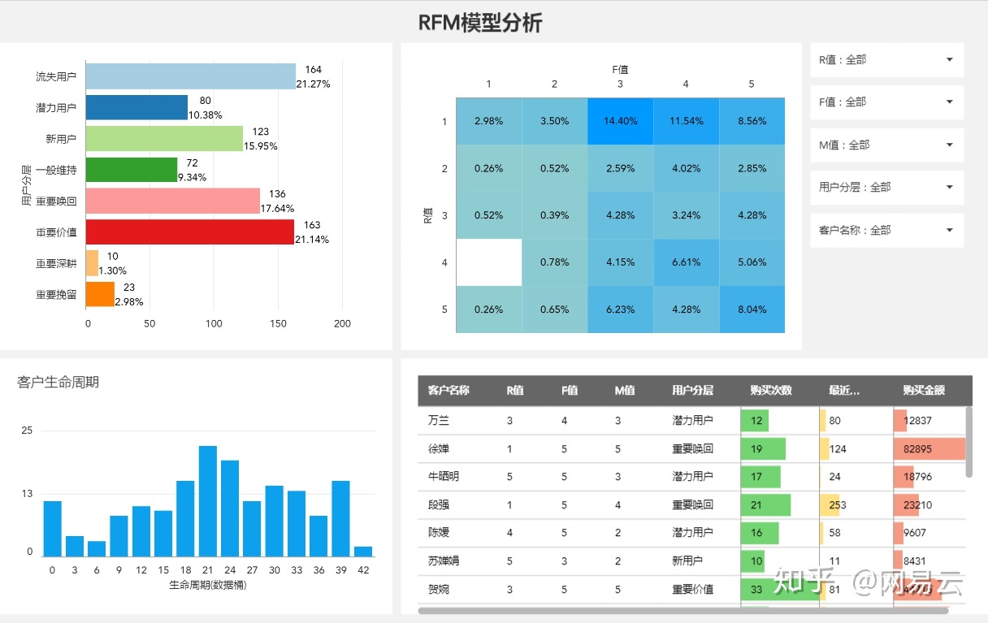Viewport: 988px width, 623px height.
Task: Click the dropdown arrow beside 客户名称 filter
Action: [949, 230]
